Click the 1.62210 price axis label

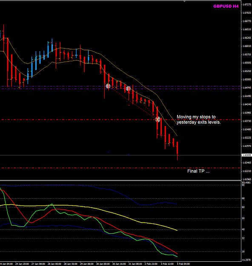(x=247, y=171)
